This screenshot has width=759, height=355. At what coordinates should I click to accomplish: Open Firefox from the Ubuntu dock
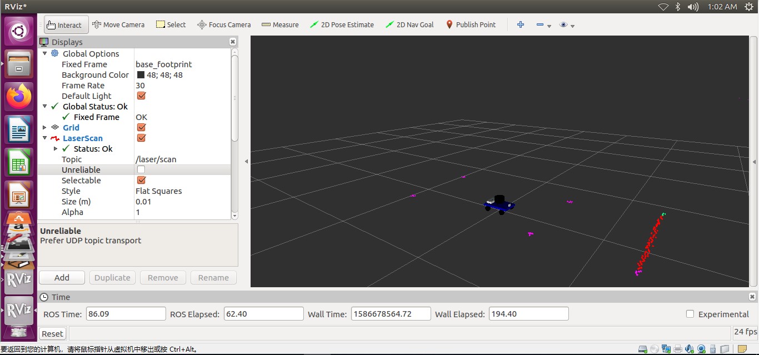(x=19, y=97)
